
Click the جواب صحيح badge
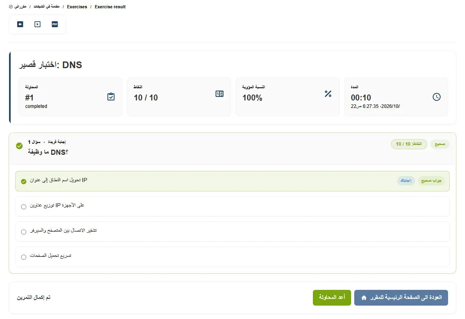point(431,180)
